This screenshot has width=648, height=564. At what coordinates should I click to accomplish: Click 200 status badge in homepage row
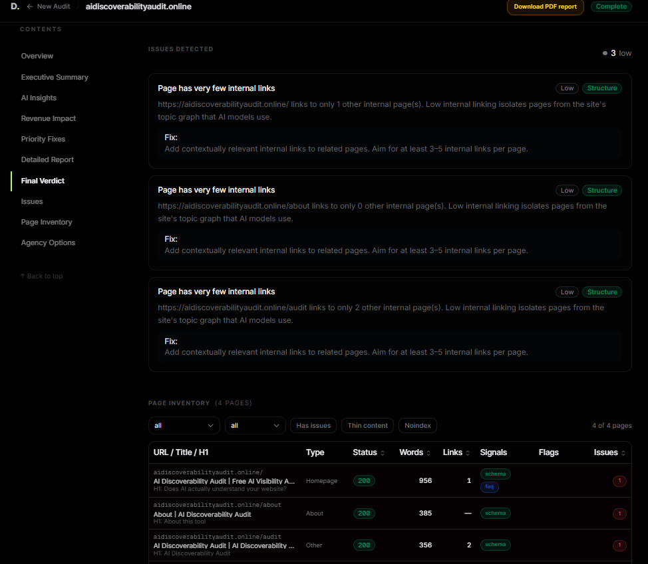point(364,481)
